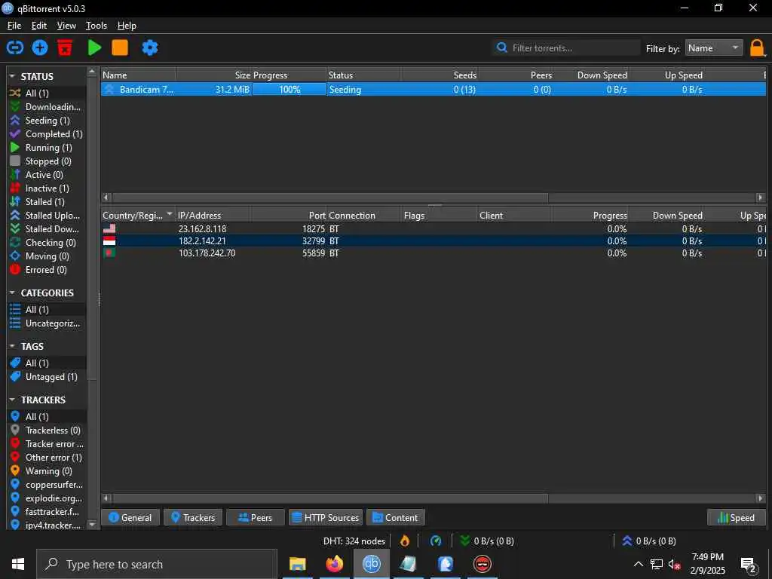Switch to the Peers tab
Viewport: 772px width, 579px height.
[x=255, y=517]
